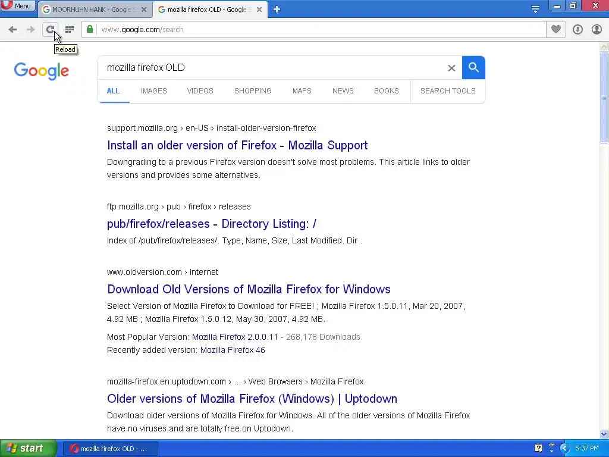609x457 pixels.
Task: Open Older versions of Mozilla Firefox Uptodown link
Action: tap(252, 399)
